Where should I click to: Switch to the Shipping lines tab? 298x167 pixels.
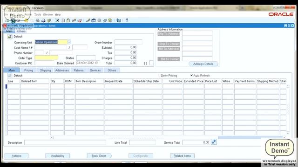point(45,70)
